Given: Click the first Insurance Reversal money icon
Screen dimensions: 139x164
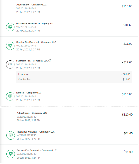Looking at the screenshot, I should click(x=10, y=27).
